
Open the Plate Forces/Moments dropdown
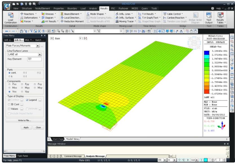click(x=38, y=46)
